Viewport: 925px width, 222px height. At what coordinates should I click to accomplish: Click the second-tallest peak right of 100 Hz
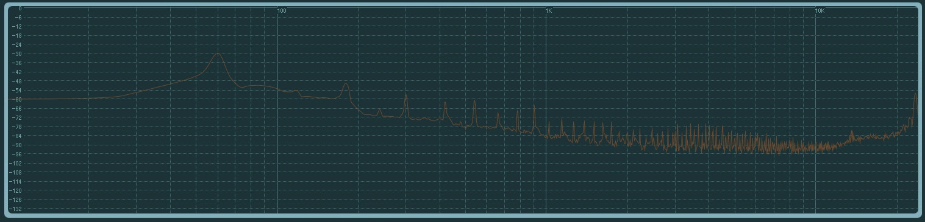(x=346, y=85)
